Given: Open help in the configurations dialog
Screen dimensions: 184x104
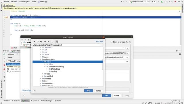Looking at the screenshot, I should [24, 96].
